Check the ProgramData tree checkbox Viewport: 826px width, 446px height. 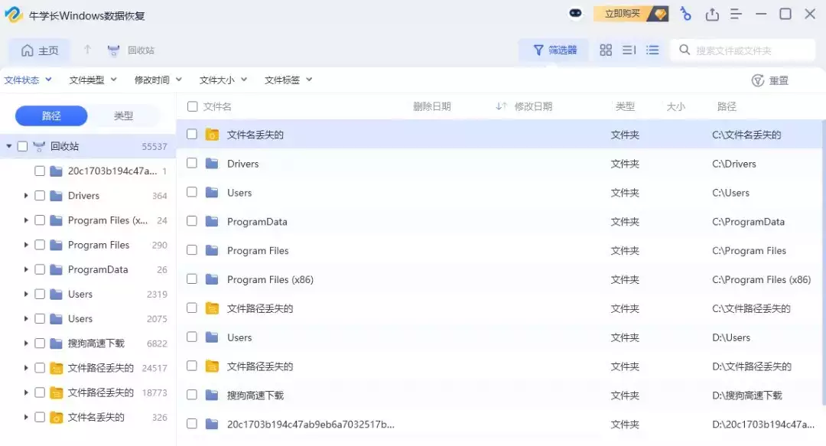(40, 269)
